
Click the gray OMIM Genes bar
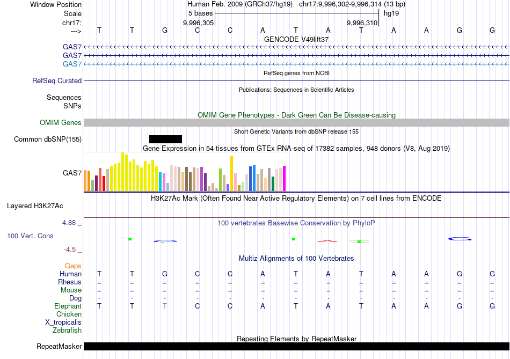click(x=296, y=123)
